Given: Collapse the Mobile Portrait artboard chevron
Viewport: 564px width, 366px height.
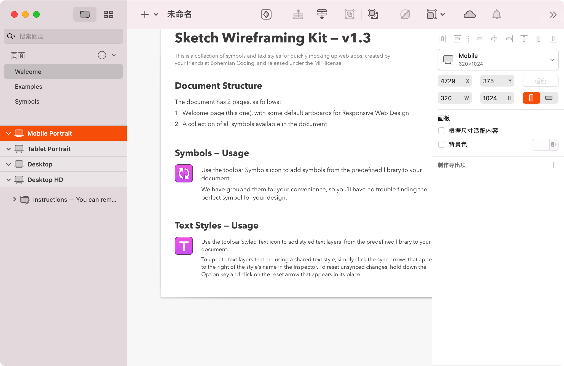Looking at the screenshot, I should [x=9, y=133].
